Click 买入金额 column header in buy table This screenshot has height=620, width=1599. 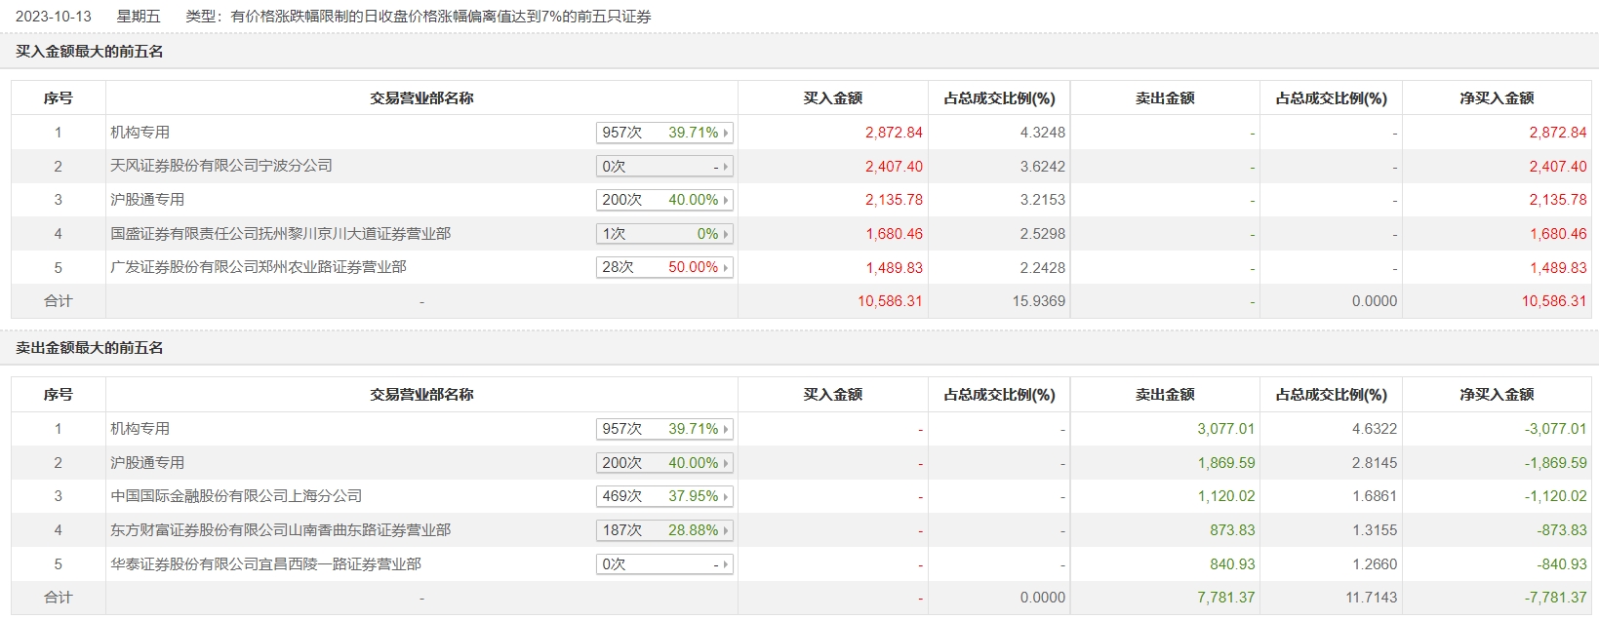click(x=832, y=98)
